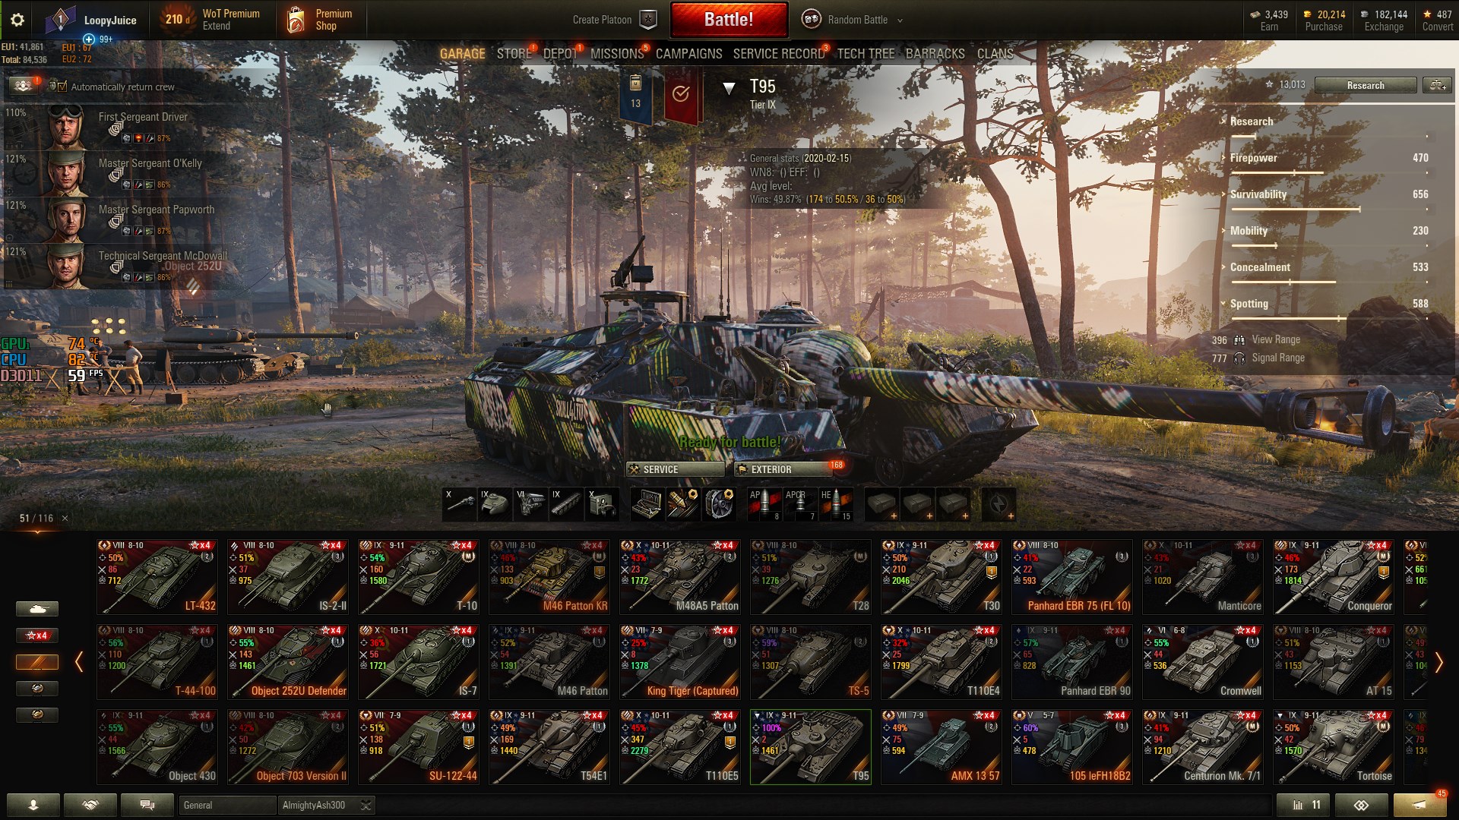Image resolution: width=1459 pixels, height=820 pixels.
Task: Open the vehicle comparison icon beside Research
Action: [x=1438, y=85]
